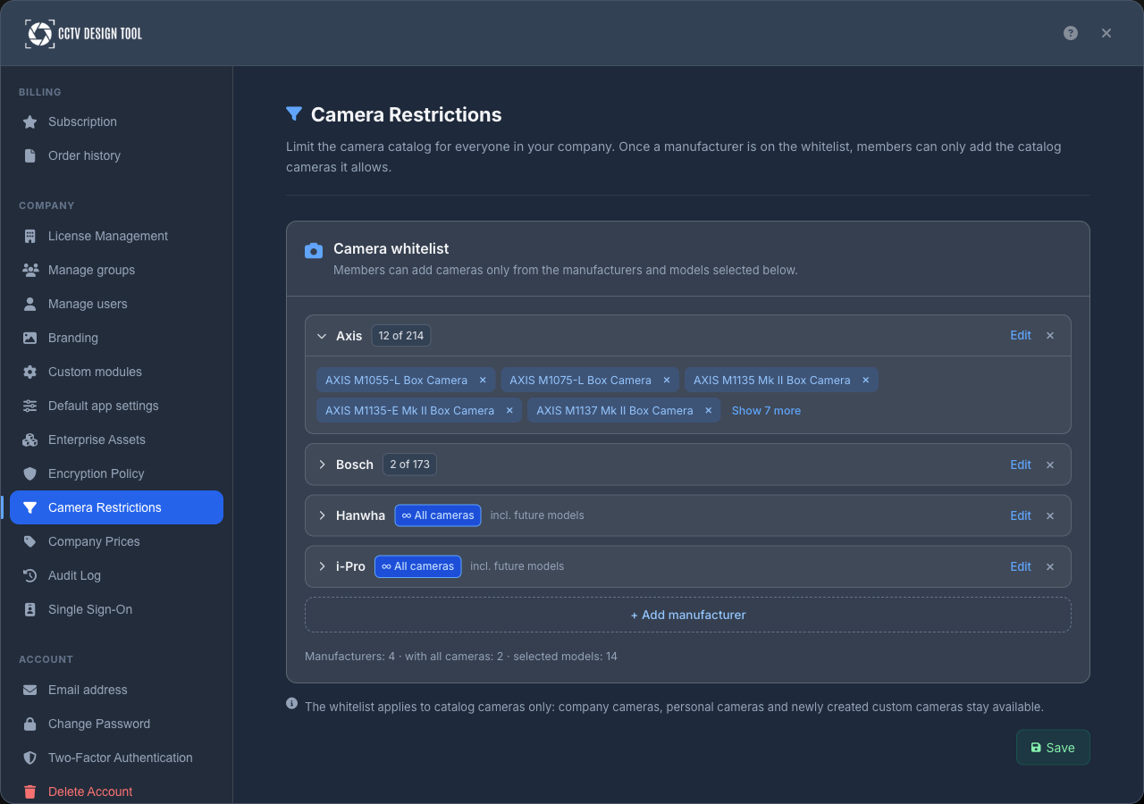The height and width of the screenshot is (804, 1144).
Task: Click the Subscription star icon
Action: [x=30, y=121]
